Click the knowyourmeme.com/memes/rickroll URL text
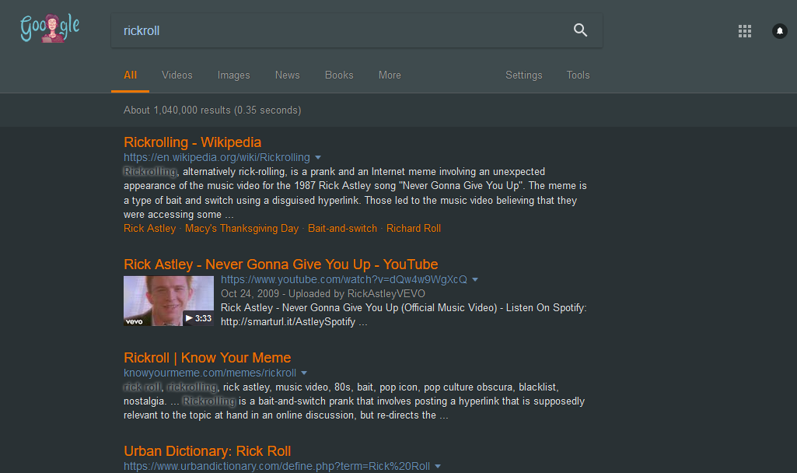Image resolution: width=797 pixels, height=473 pixels. coord(209,373)
